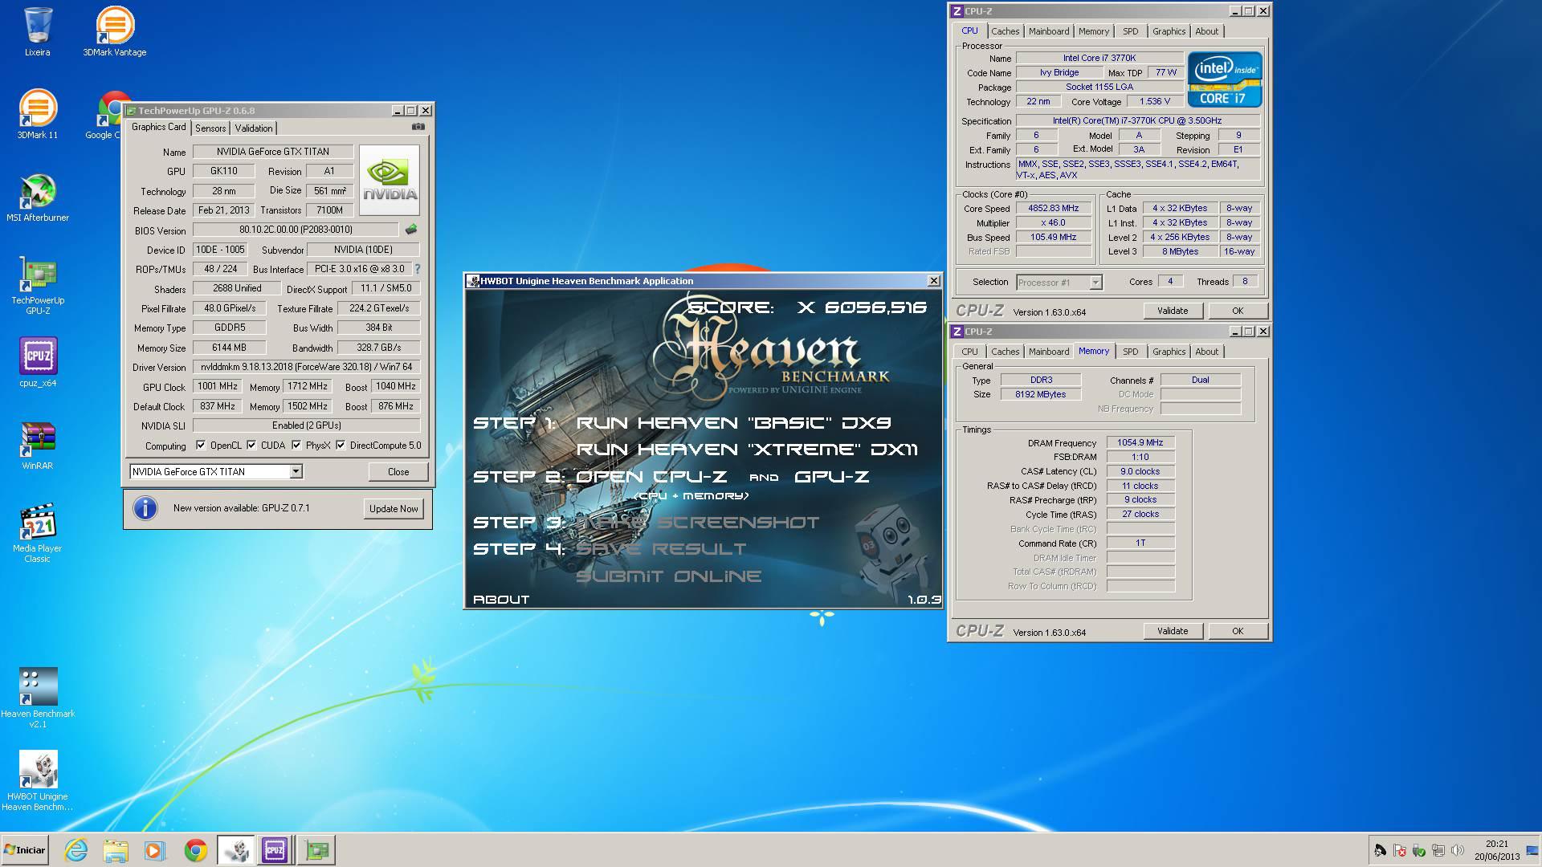Toggle the DirectCompute 5.0 checkbox
The width and height of the screenshot is (1542, 867).
[341, 446]
